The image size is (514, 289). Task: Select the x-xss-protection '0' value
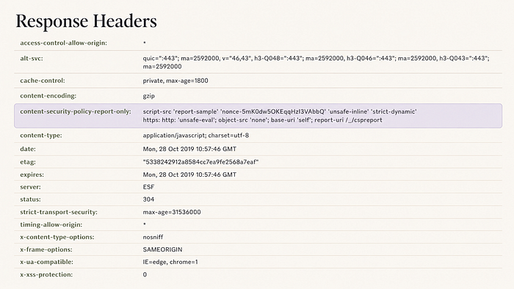pyautogui.click(x=145, y=274)
